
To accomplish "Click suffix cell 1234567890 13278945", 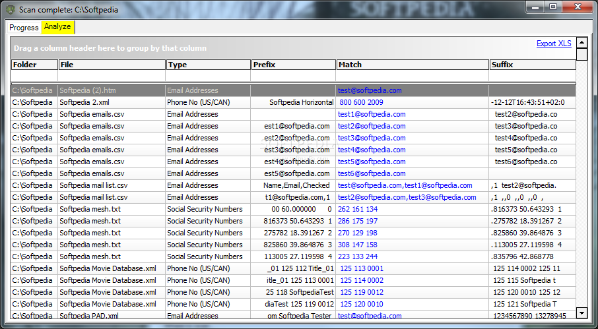I will tap(533, 316).
